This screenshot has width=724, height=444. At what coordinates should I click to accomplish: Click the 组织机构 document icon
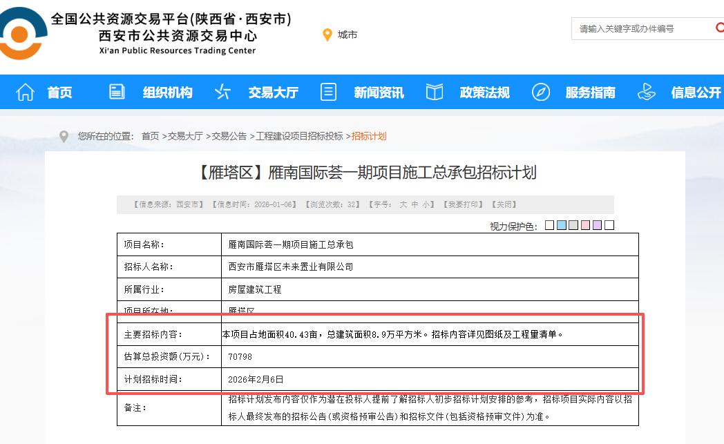point(117,91)
